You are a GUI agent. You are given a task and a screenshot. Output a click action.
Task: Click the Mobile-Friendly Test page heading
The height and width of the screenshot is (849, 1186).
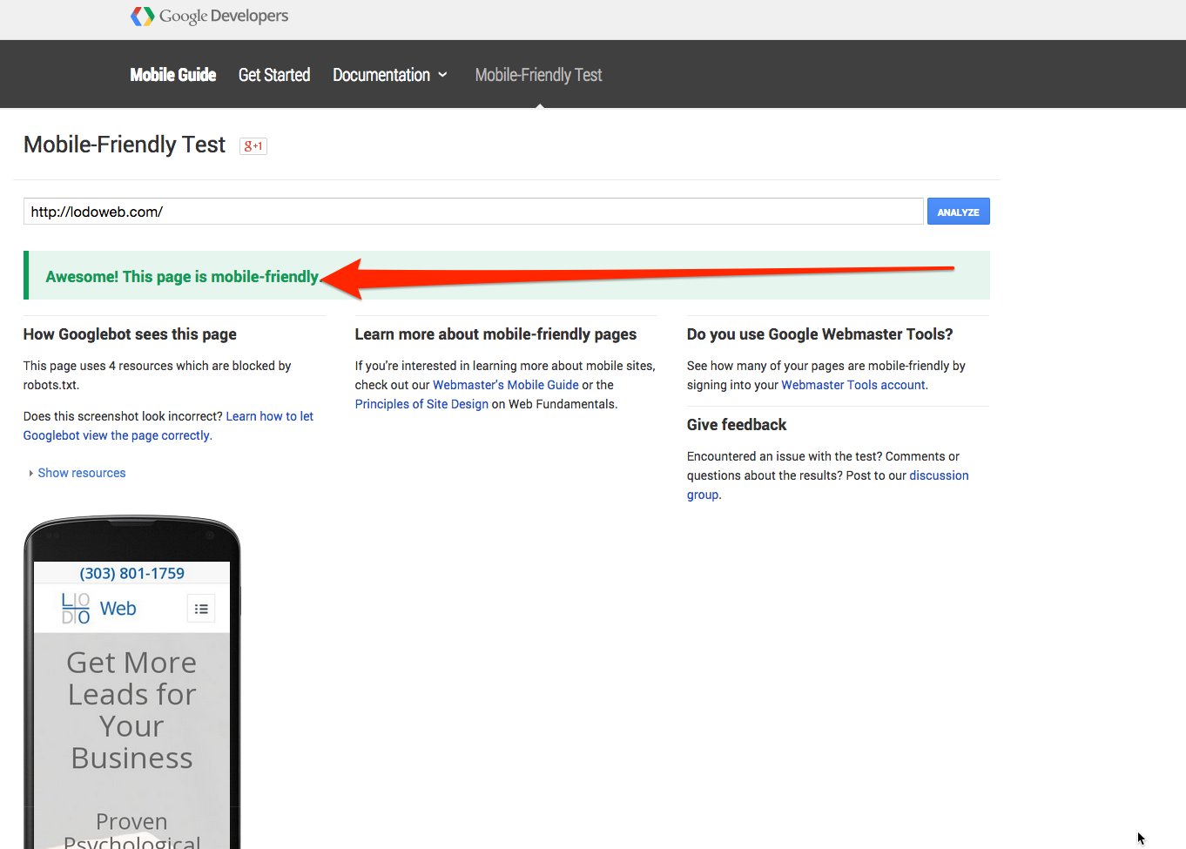point(125,145)
